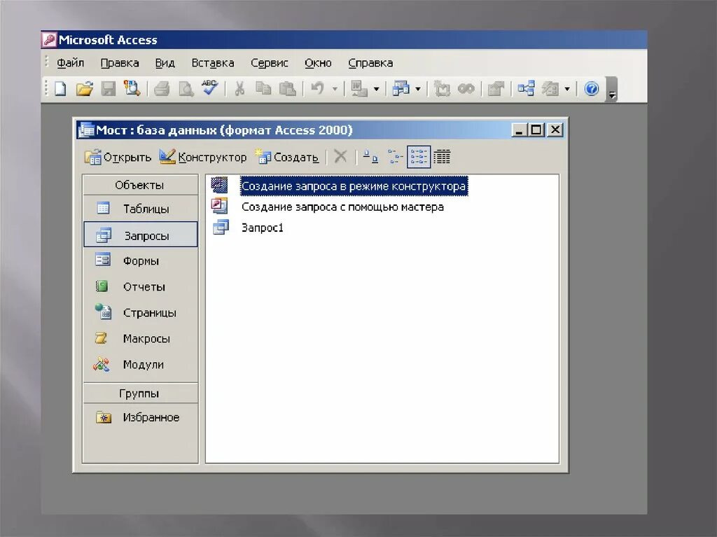Image resolution: width=717 pixels, height=537 pixels.
Task: Switch to Details view
Action: tap(442, 157)
